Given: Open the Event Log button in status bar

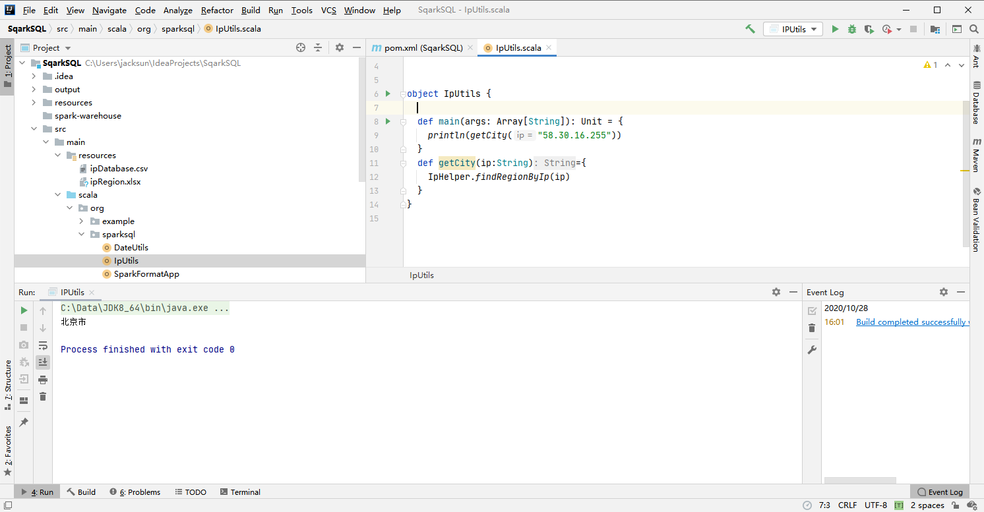Looking at the screenshot, I should pyautogui.click(x=940, y=492).
